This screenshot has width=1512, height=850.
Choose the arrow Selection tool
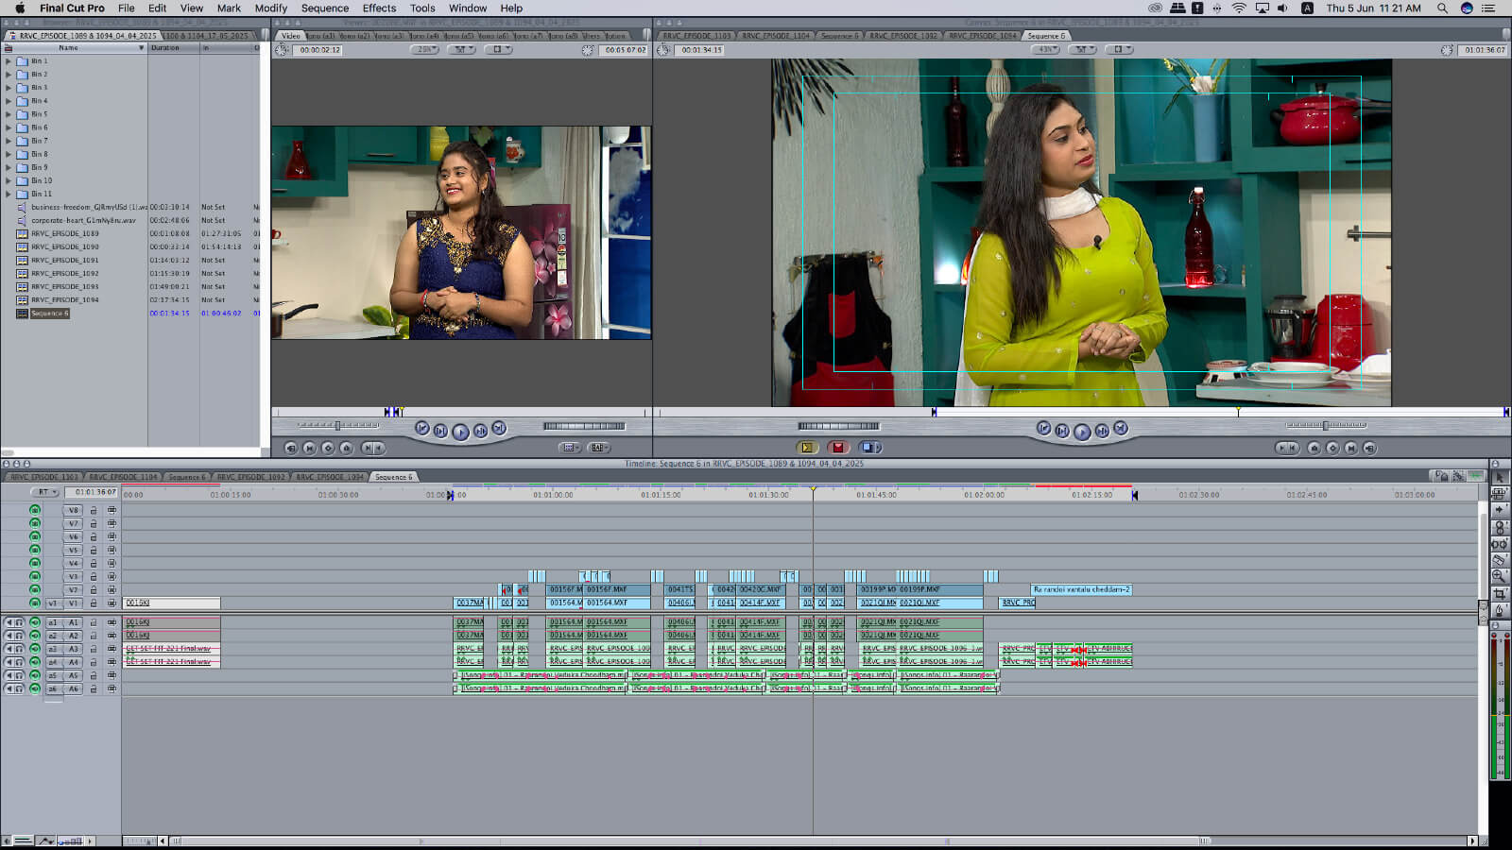[1500, 477]
